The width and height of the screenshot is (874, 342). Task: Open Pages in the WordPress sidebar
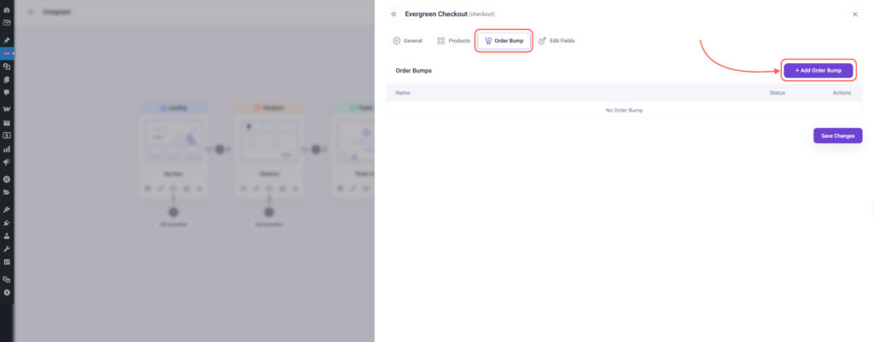(x=7, y=79)
